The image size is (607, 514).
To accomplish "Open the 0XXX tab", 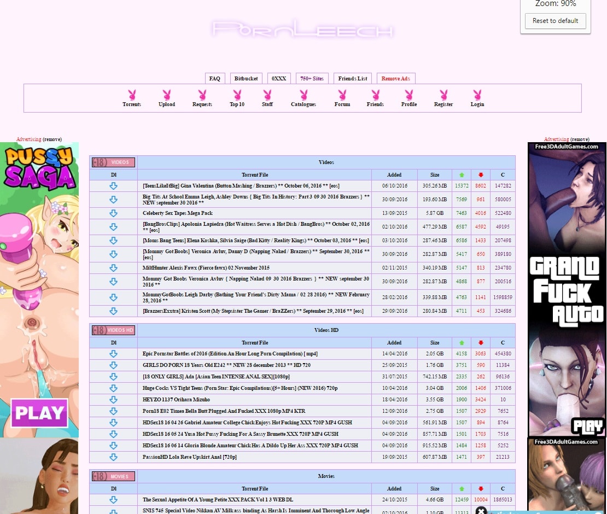I will pyautogui.click(x=279, y=79).
